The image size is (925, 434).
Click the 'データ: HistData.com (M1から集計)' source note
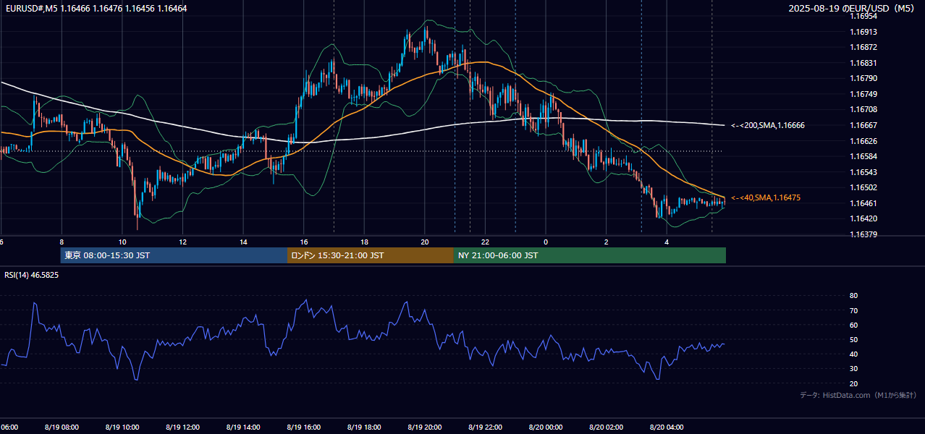coord(858,395)
